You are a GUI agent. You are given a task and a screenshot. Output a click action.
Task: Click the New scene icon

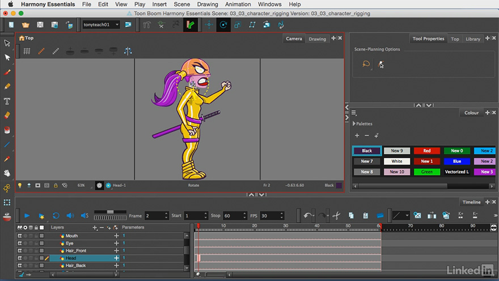[11, 25]
